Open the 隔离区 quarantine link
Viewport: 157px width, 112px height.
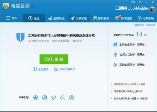139,25
